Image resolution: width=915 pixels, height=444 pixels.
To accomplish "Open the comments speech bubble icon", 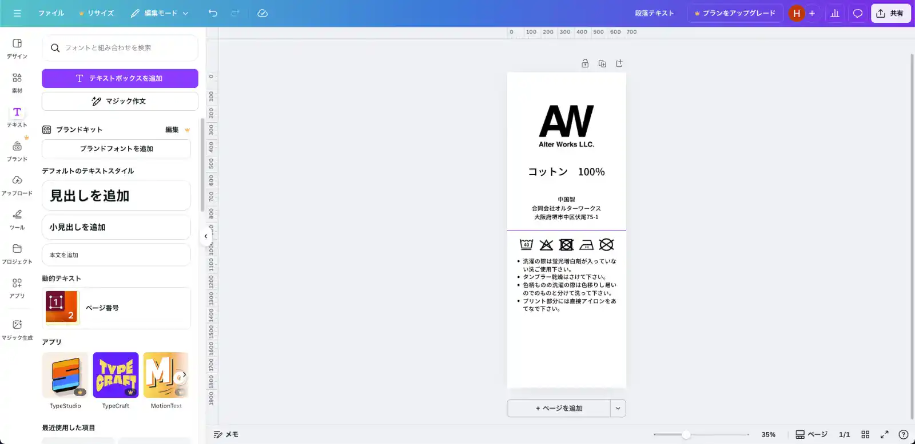I will [x=857, y=13].
